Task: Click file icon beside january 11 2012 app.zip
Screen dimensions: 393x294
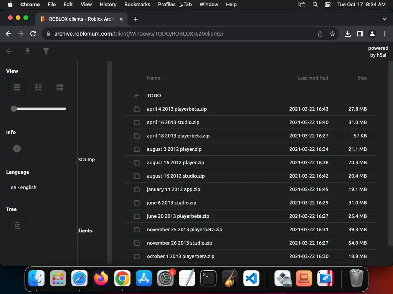Action: point(137,189)
